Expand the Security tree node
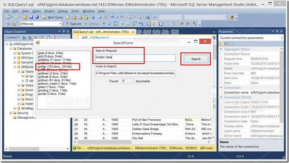The image size is (289, 163). click(x=11, y=113)
